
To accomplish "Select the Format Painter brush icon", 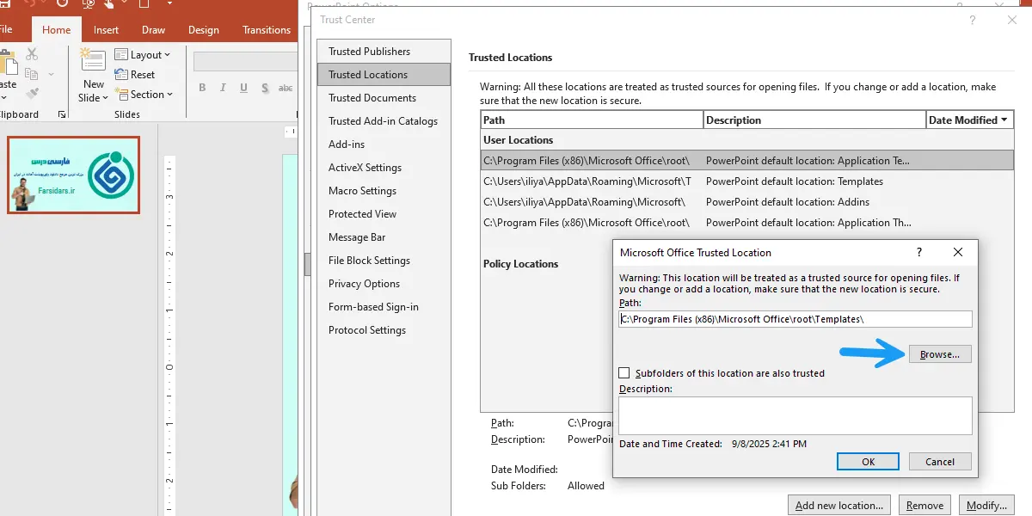I will [32, 94].
